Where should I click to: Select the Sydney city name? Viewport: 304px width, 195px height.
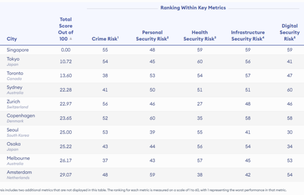point(14,87)
